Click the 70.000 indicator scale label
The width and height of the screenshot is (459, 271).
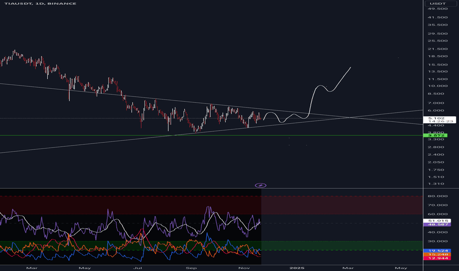pos(438,205)
